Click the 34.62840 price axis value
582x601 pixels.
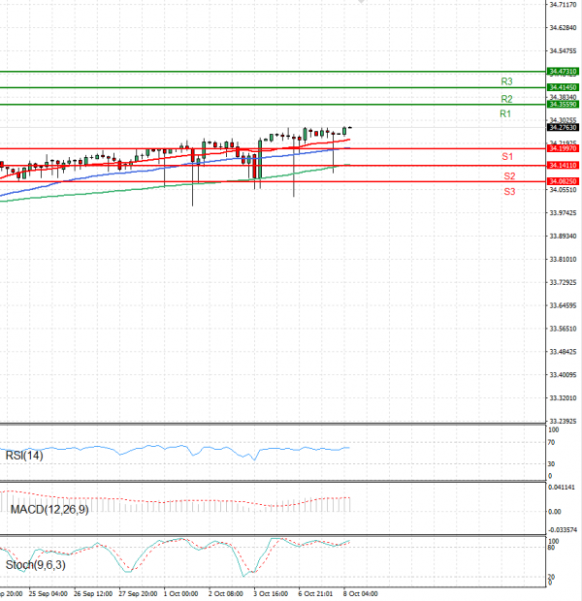563,28
